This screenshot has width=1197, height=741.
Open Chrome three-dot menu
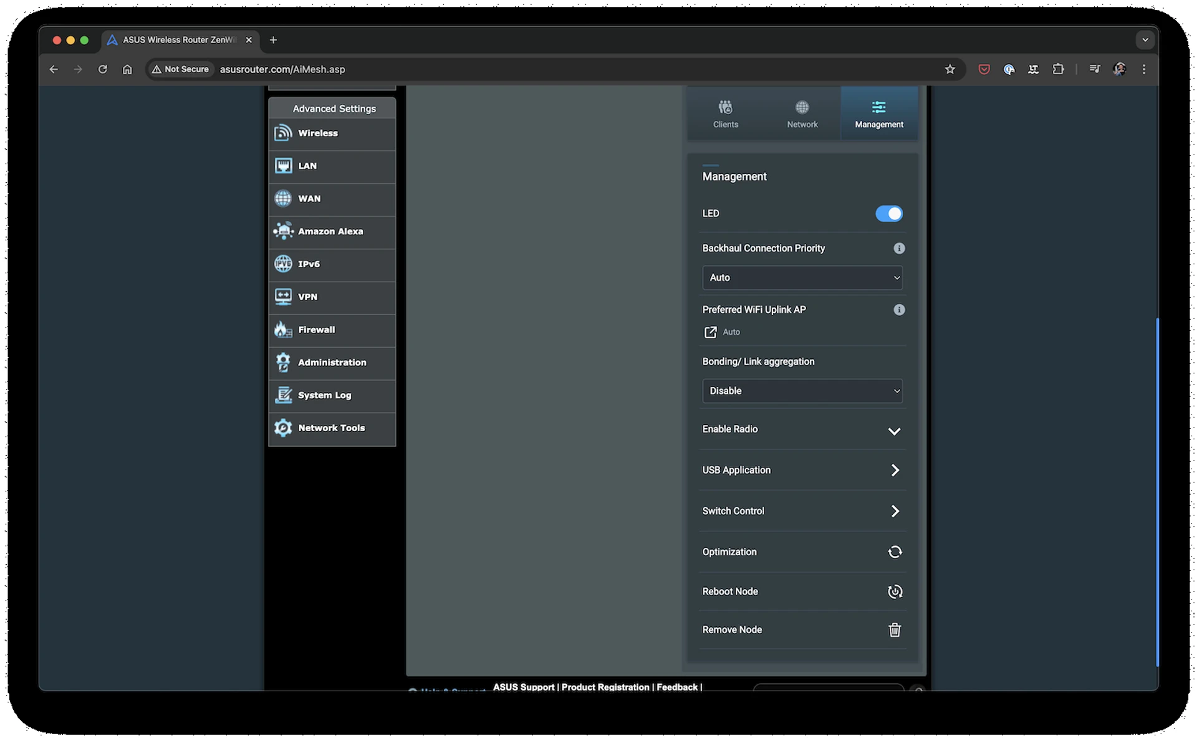(1143, 69)
